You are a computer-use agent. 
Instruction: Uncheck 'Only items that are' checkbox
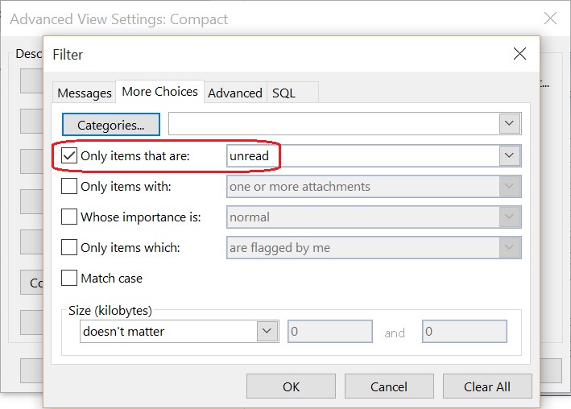tap(70, 155)
